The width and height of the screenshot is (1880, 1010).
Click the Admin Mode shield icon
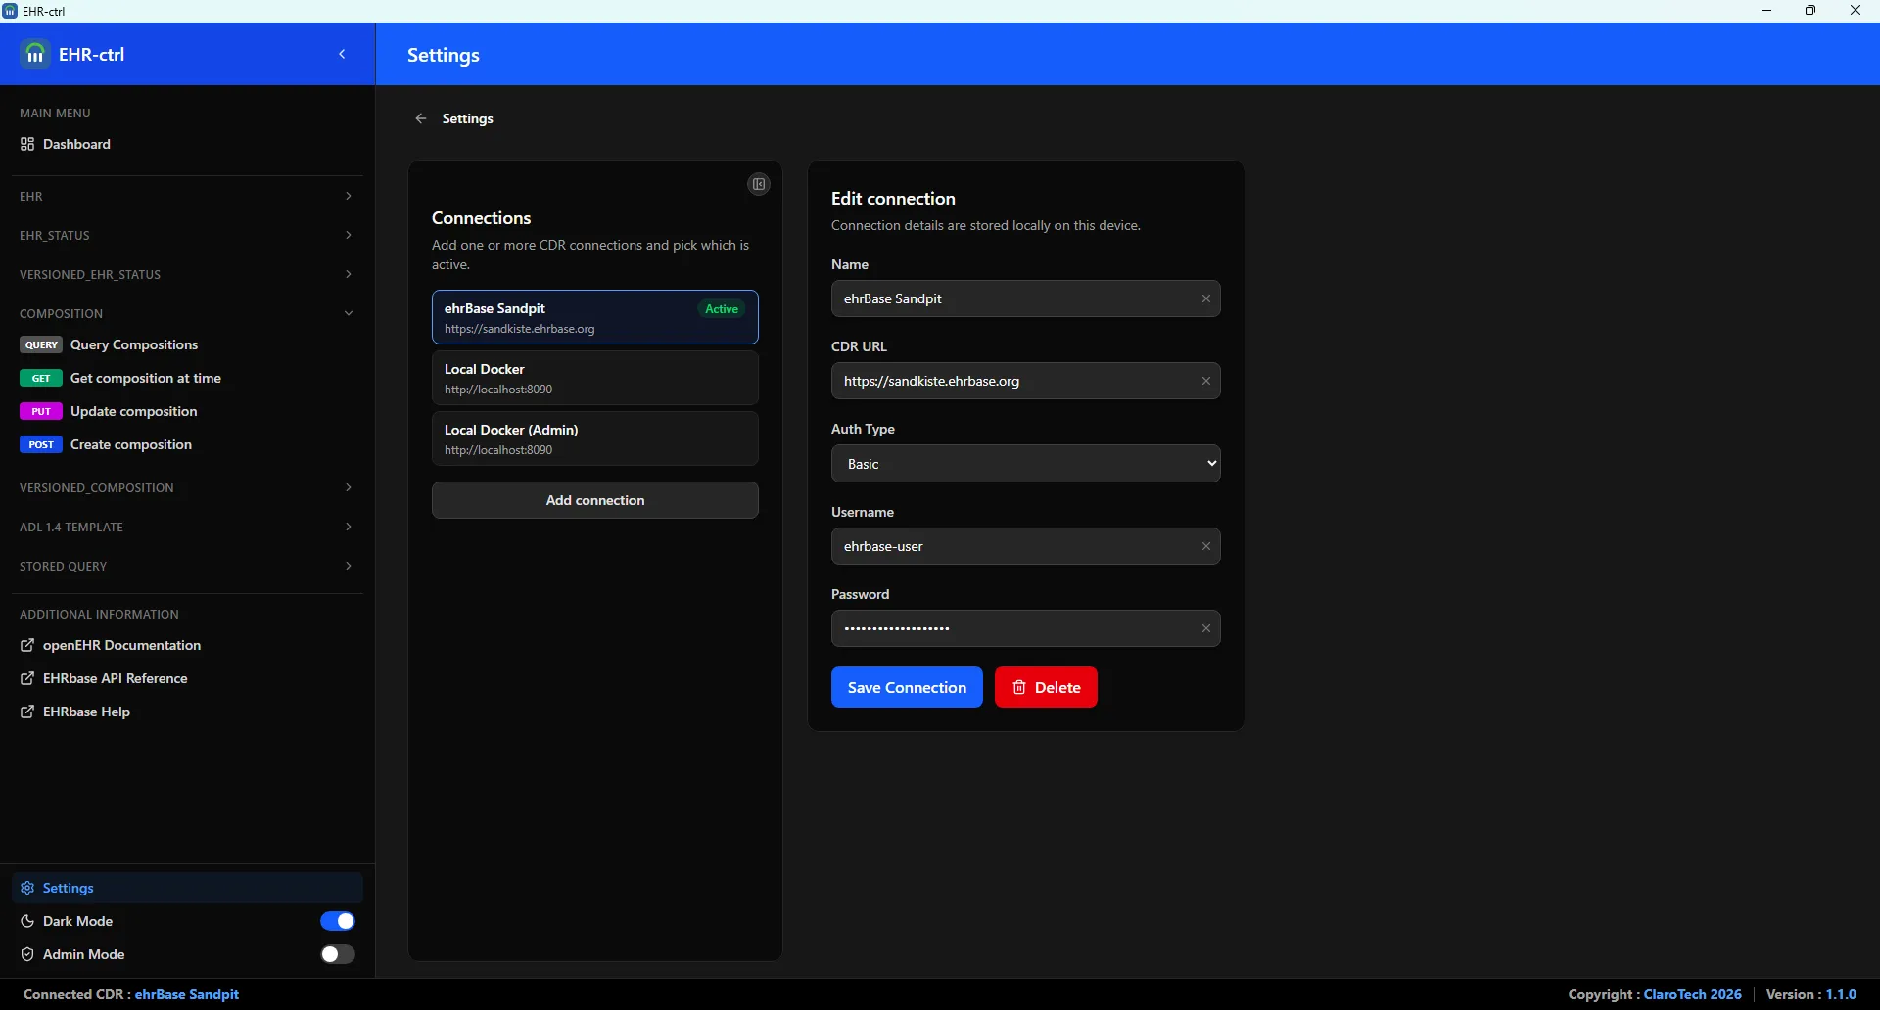(27, 954)
